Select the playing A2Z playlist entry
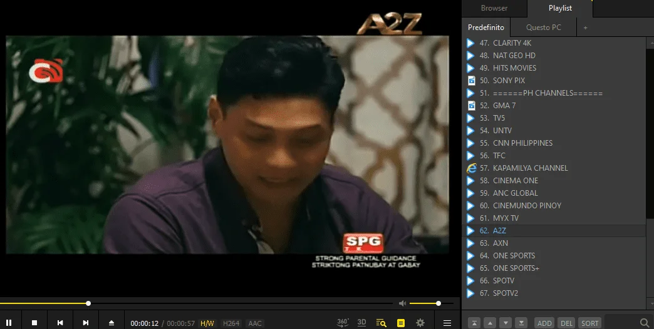This screenshot has width=654, height=329. (x=554, y=230)
